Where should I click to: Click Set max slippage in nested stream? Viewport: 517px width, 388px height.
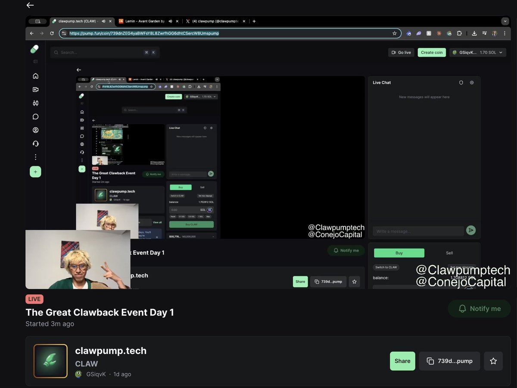[206, 196]
